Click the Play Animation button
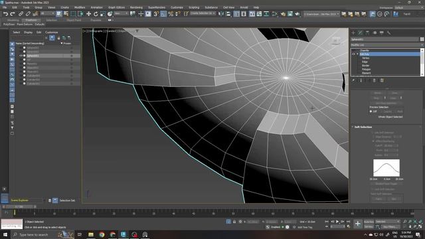425x239 pixels. 337,222
